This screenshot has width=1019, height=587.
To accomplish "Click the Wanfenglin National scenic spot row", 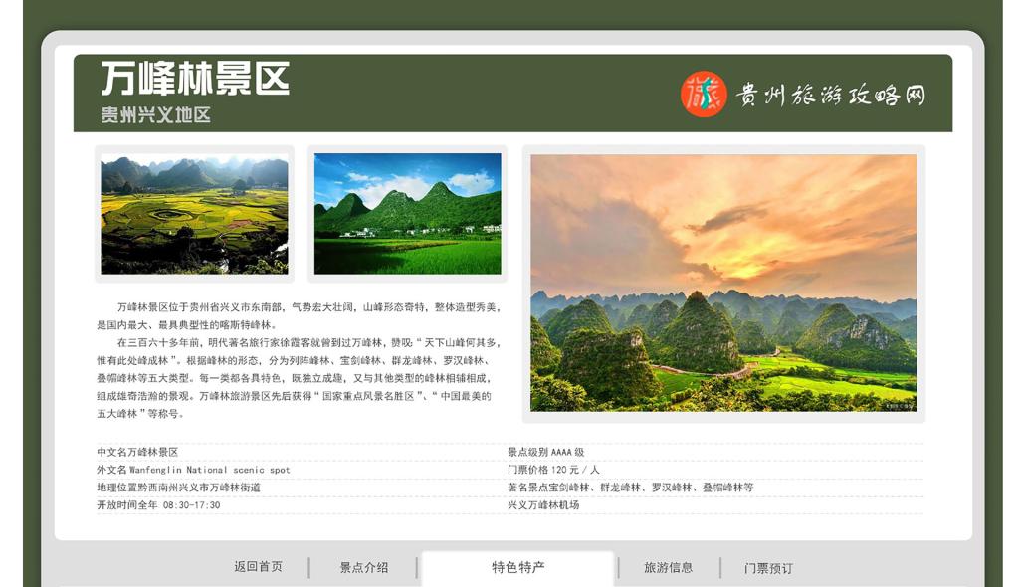I will coord(193,470).
